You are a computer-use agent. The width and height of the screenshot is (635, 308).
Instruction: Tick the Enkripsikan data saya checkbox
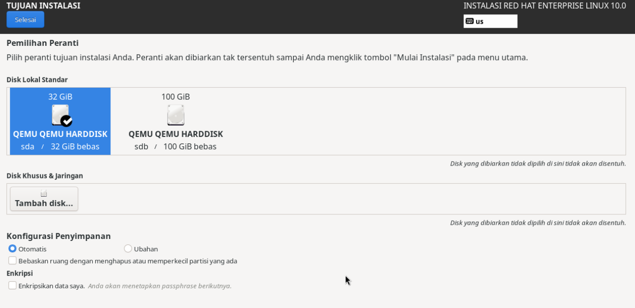(12, 285)
